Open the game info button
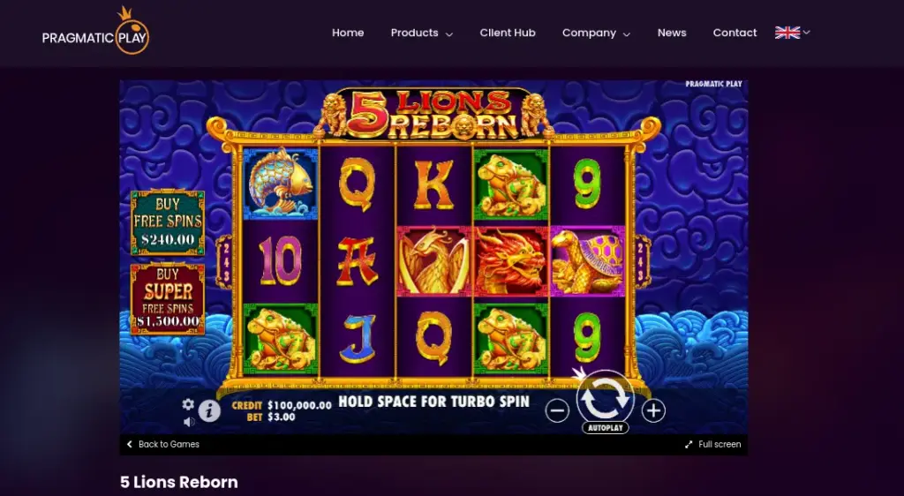The image size is (904, 496). [209, 410]
